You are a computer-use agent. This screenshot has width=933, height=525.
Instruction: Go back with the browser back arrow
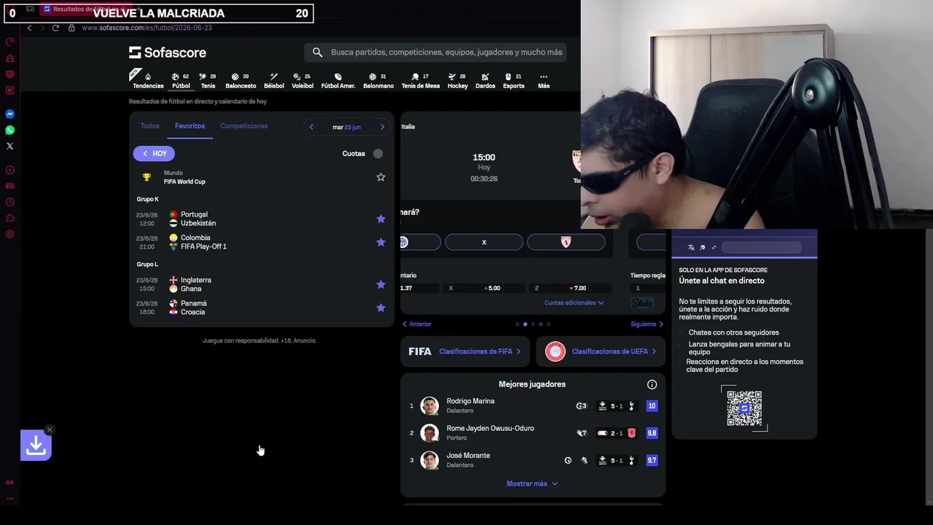coord(29,28)
